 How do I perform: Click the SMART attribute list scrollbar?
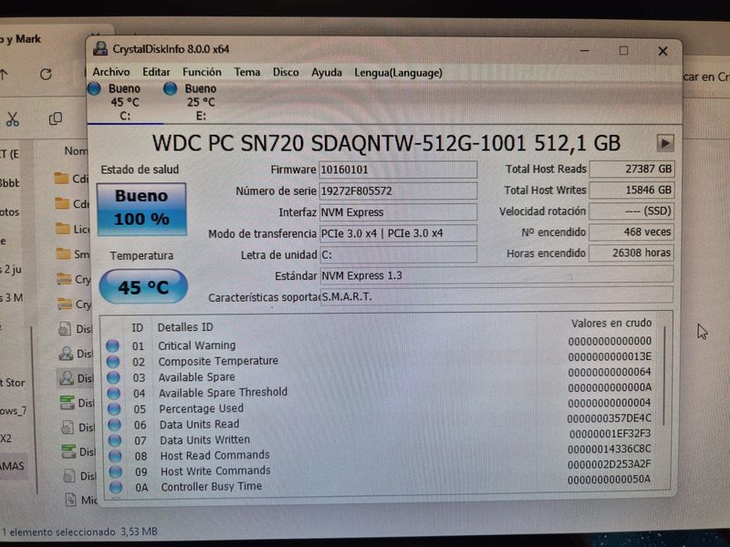(x=664, y=376)
